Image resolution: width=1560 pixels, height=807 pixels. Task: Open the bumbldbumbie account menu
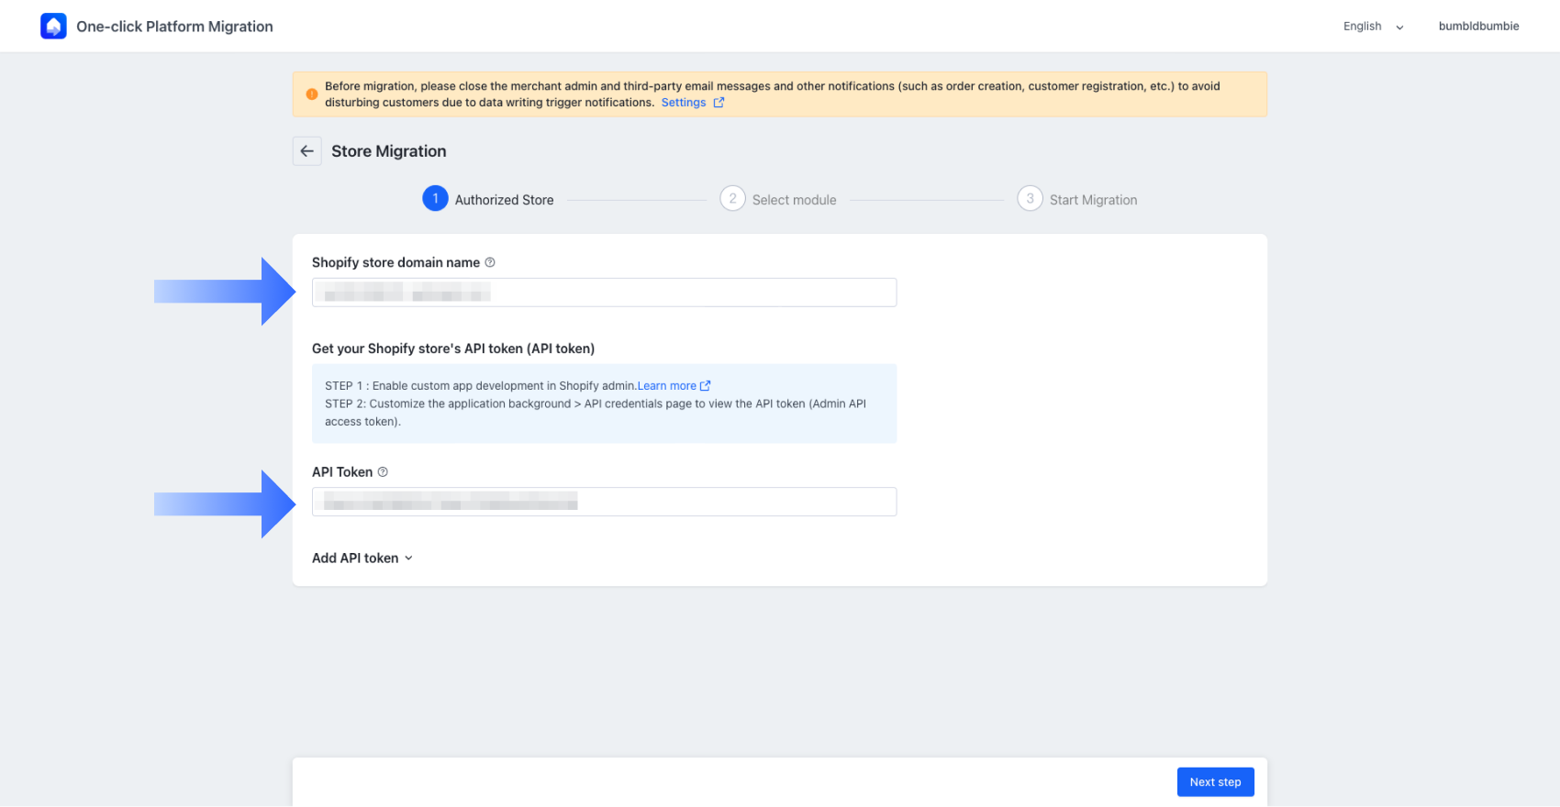tap(1478, 27)
